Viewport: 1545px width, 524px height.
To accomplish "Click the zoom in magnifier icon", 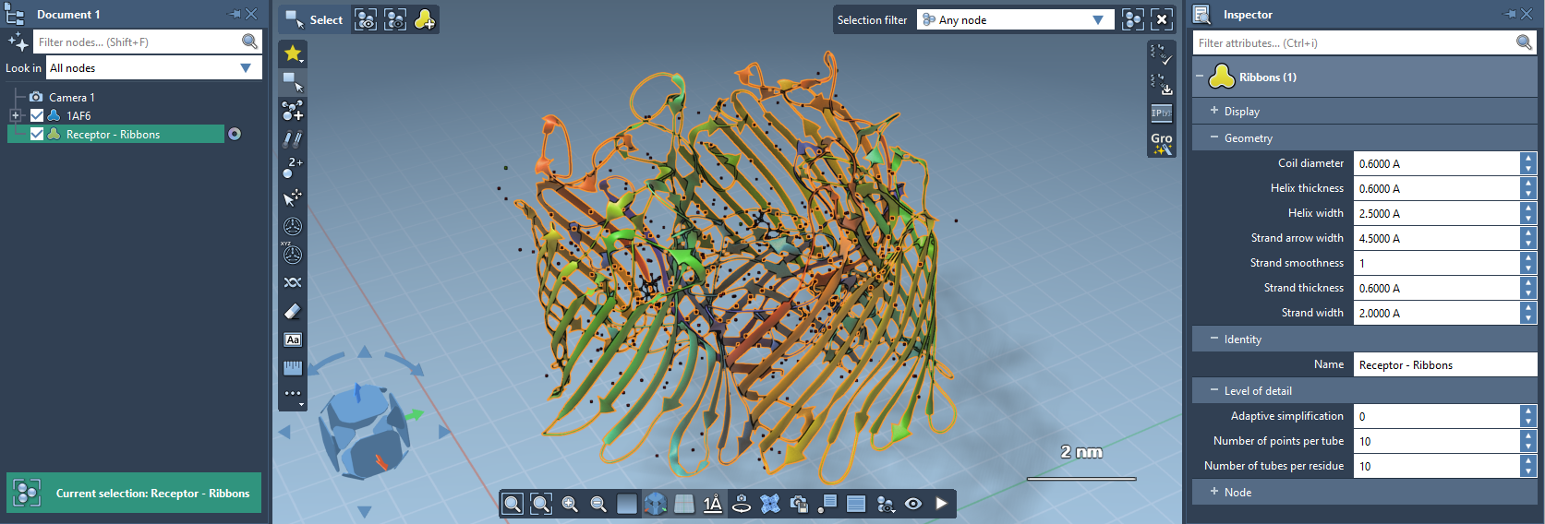I will (570, 504).
